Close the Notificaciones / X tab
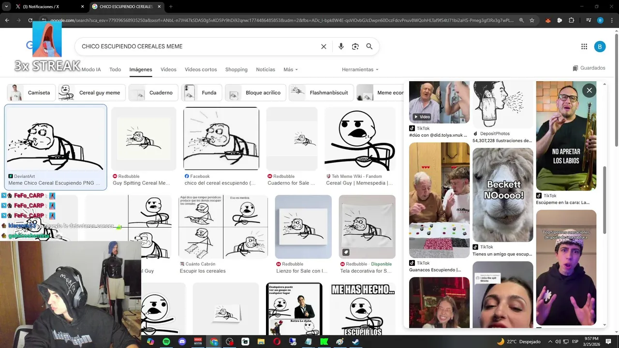 pos(82,7)
